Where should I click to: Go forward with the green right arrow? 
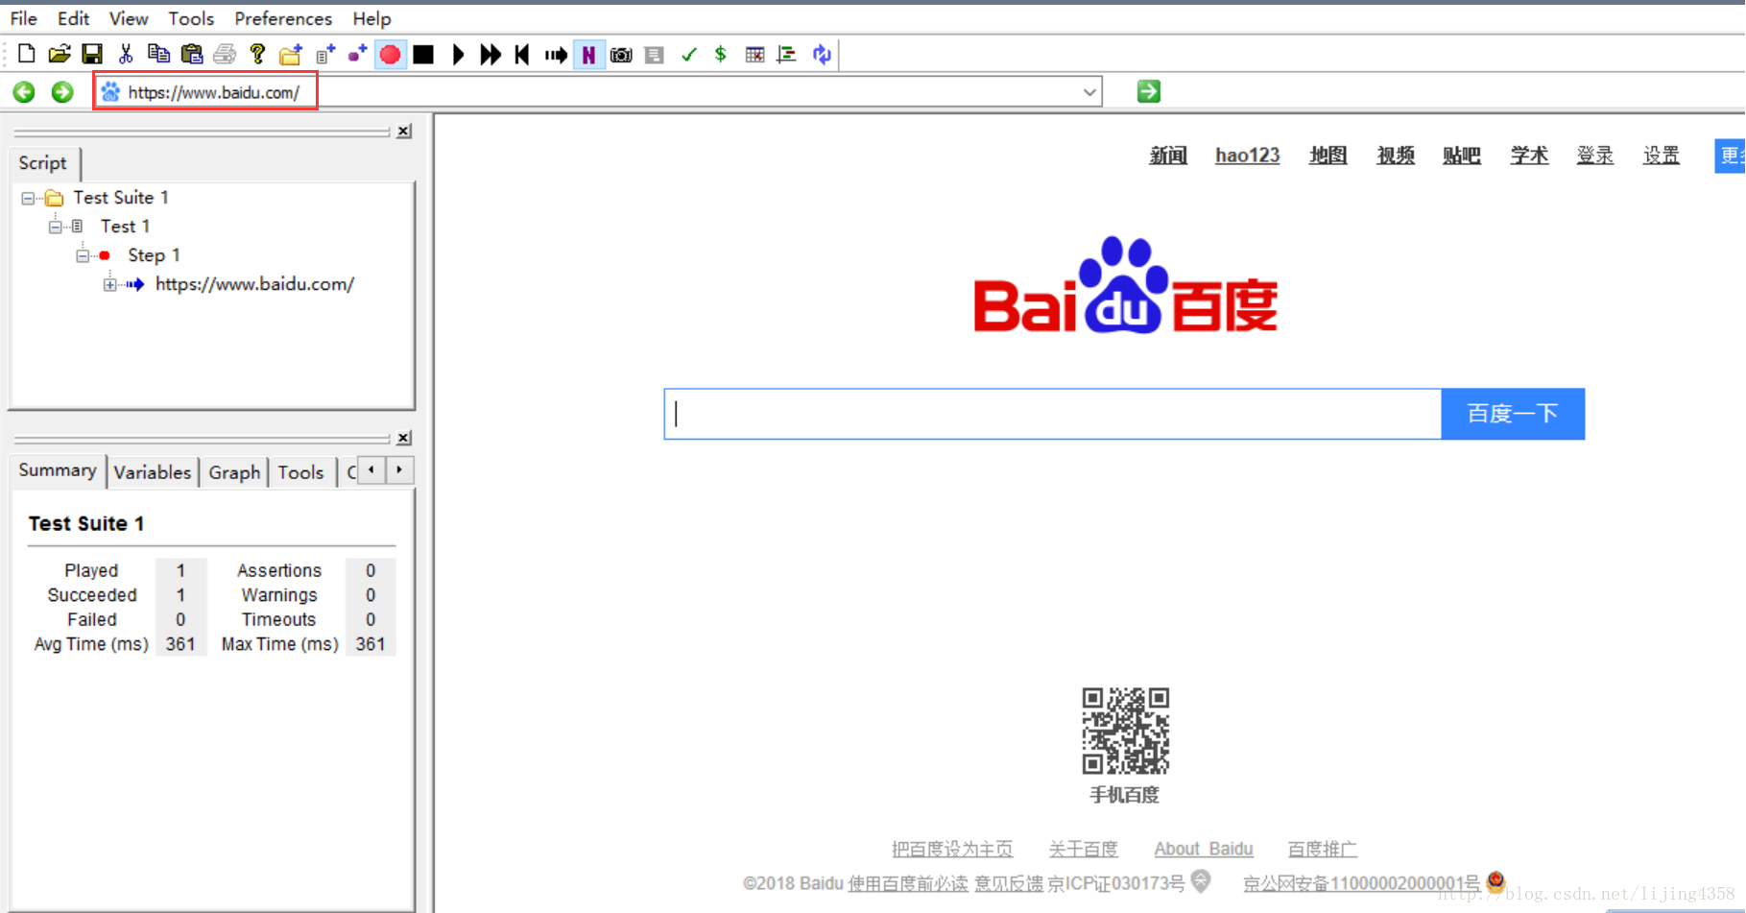pos(62,91)
